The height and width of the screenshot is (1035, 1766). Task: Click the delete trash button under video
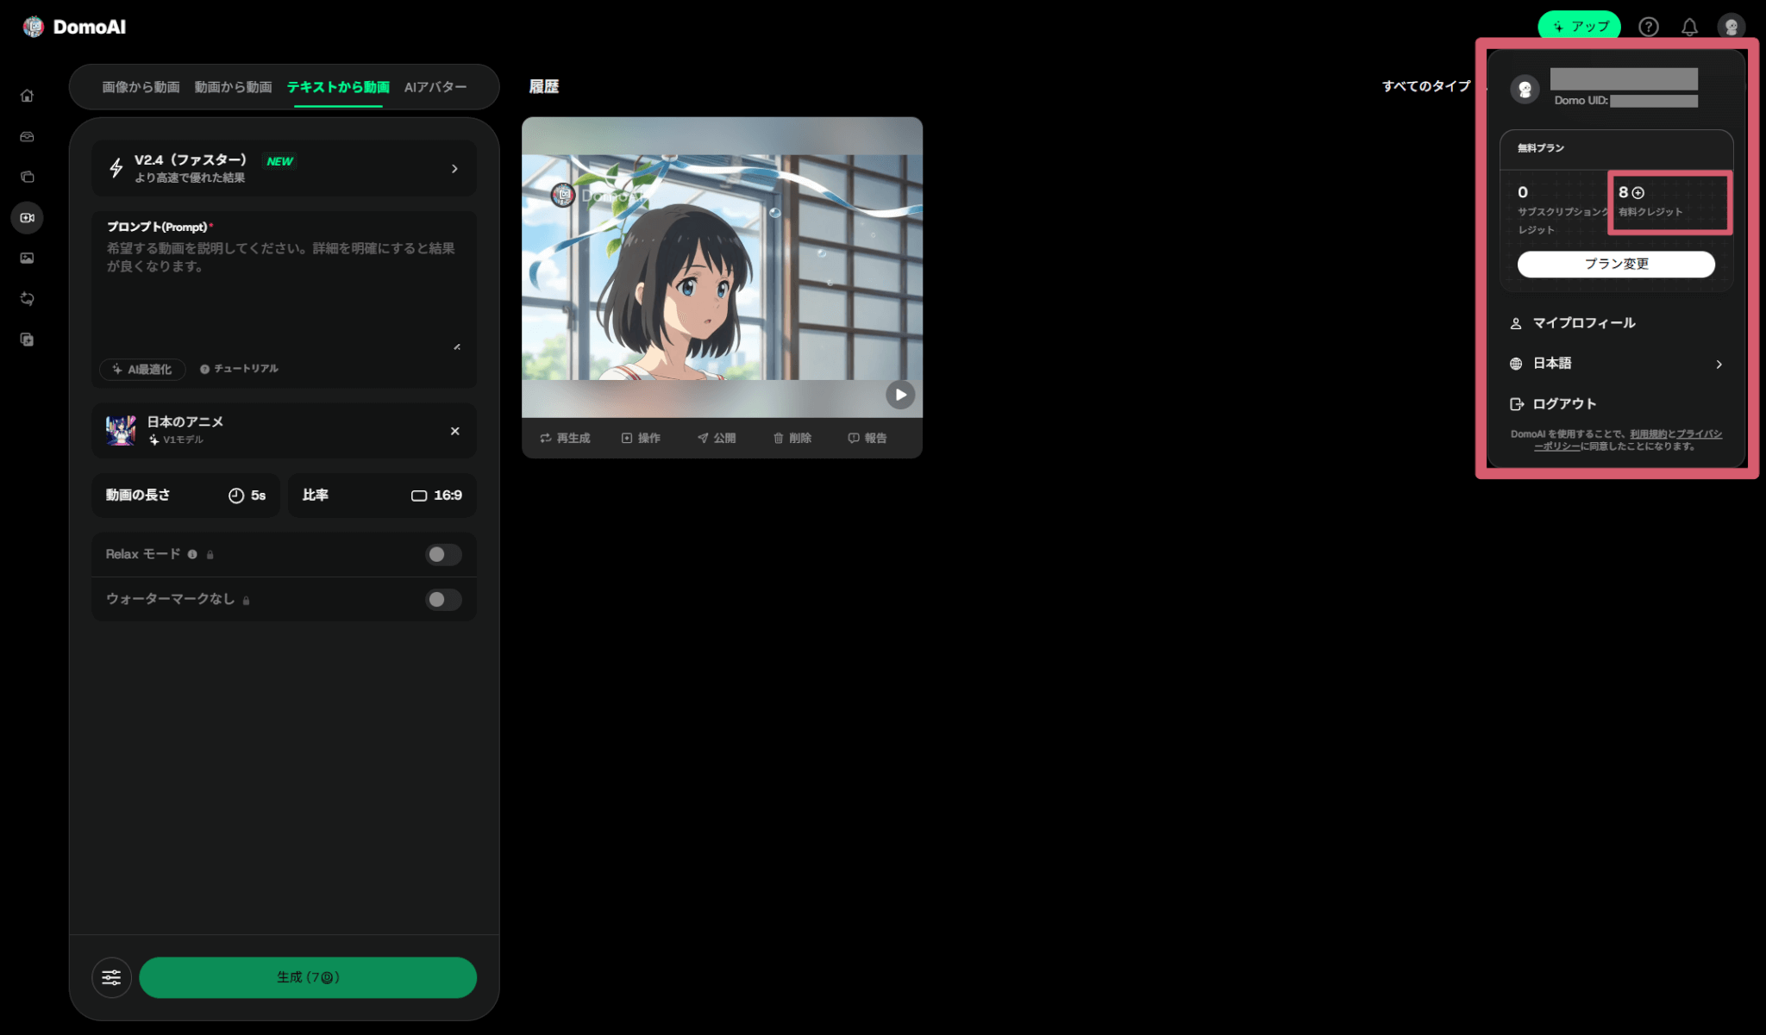pyautogui.click(x=792, y=438)
